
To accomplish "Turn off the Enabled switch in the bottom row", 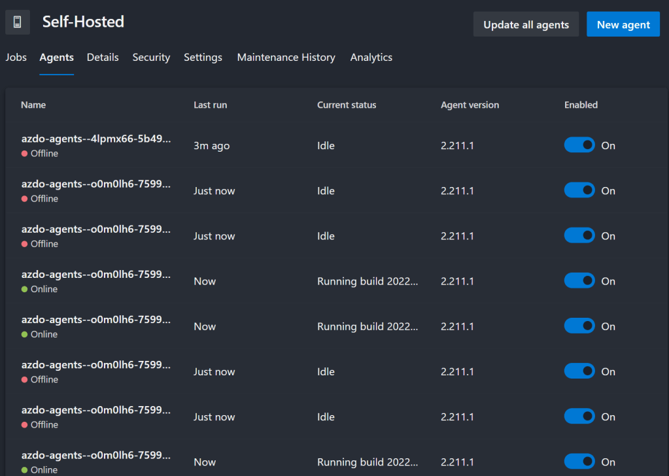I will coord(579,462).
